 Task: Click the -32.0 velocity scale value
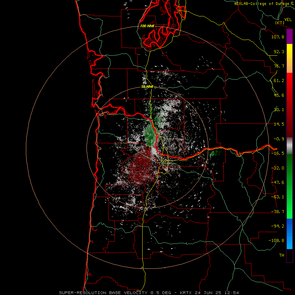tap(278, 168)
